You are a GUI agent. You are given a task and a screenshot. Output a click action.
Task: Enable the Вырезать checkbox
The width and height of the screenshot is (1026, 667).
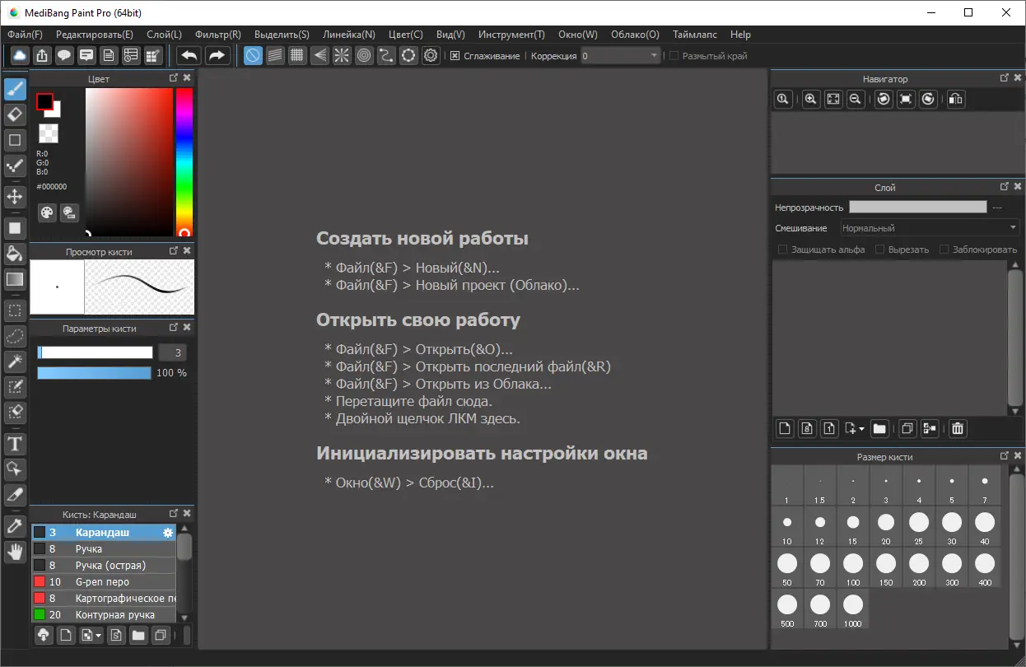point(879,250)
